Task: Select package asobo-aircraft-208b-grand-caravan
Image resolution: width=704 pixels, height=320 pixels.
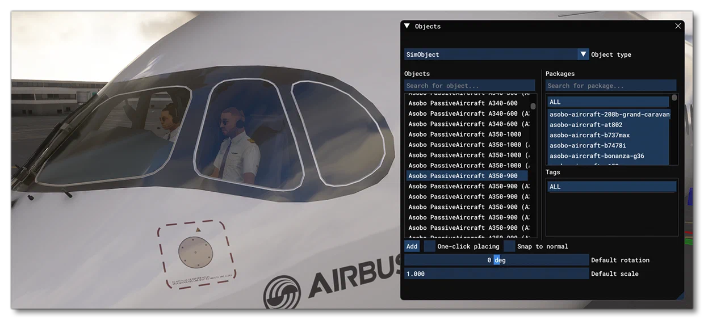Action: (609, 115)
